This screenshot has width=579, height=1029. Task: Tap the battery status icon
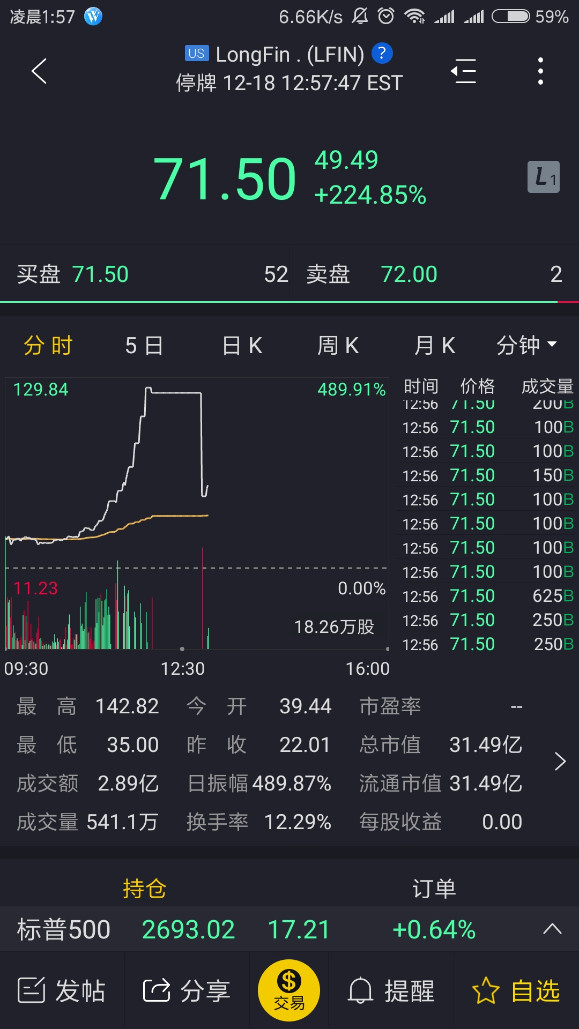(x=511, y=16)
